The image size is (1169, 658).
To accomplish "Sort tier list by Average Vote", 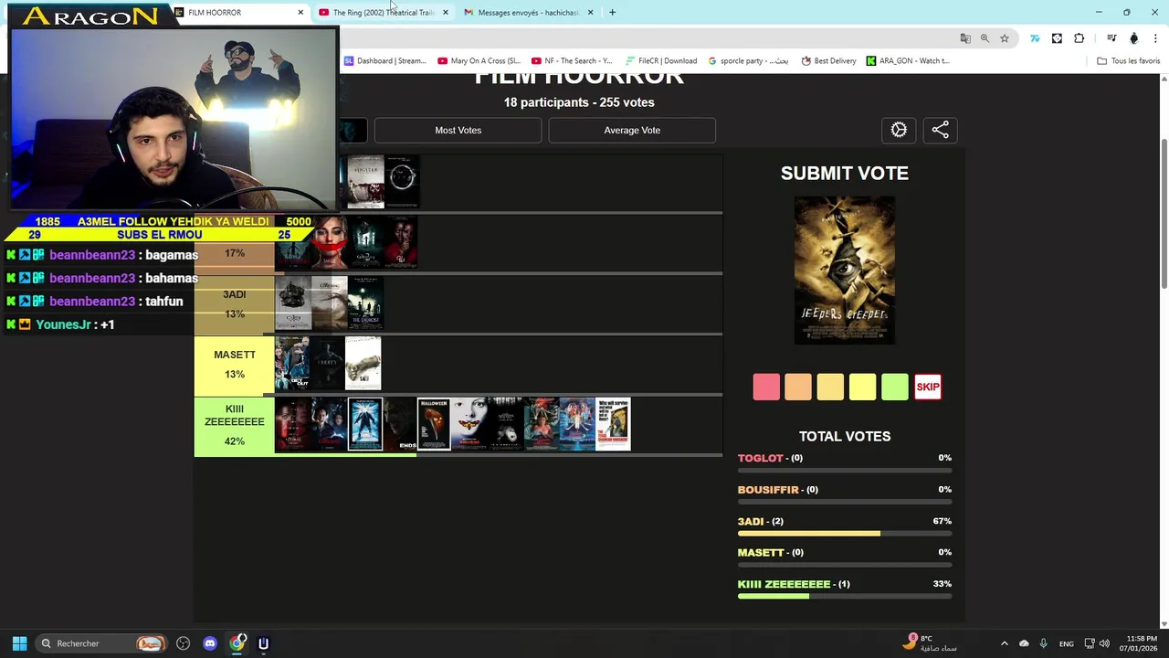I will [632, 130].
